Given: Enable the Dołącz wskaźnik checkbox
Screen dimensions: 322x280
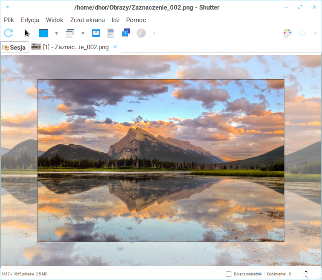Looking at the screenshot, I should tap(228, 274).
